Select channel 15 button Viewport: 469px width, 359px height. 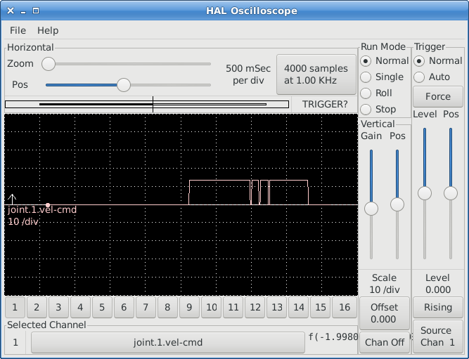(321, 307)
